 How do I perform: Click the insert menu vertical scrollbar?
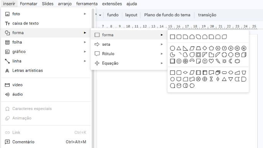(93, 78)
